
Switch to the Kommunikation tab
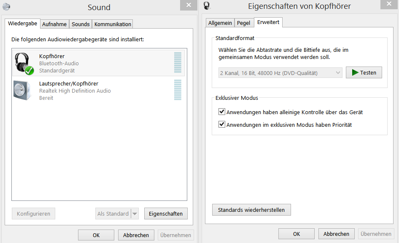tap(113, 24)
